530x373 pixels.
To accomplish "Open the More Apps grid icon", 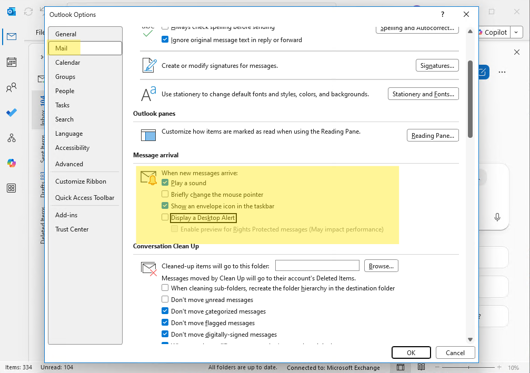I will 11,188.
